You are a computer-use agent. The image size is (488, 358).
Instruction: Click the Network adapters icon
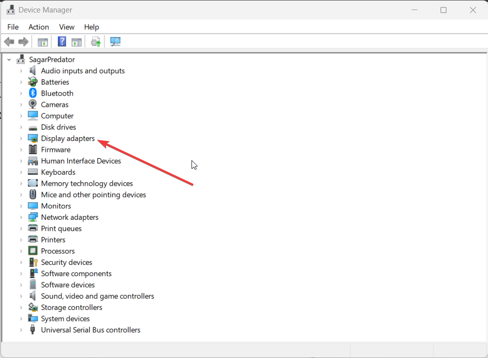[x=32, y=217]
